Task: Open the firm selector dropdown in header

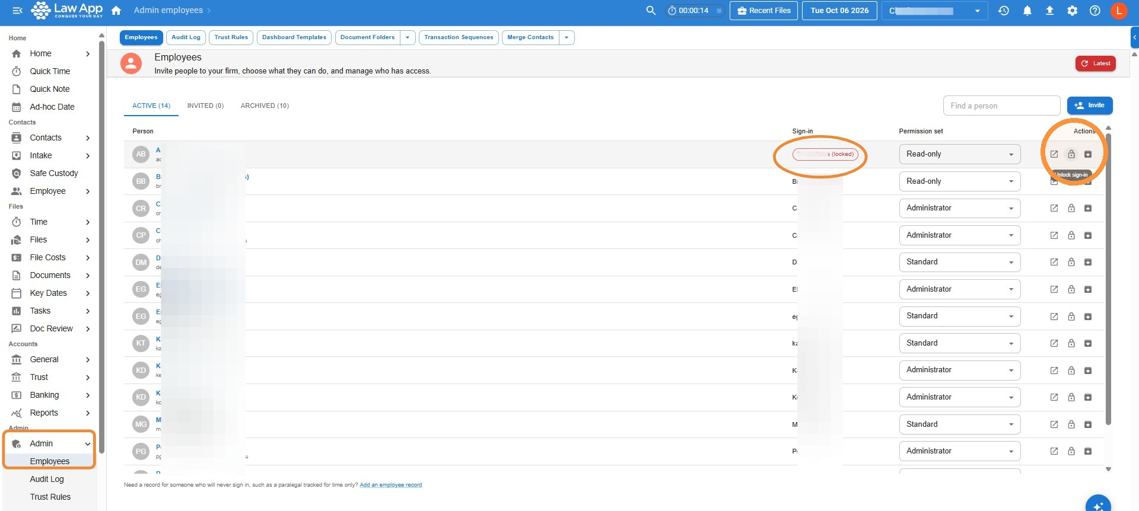Action: (x=935, y=11)
